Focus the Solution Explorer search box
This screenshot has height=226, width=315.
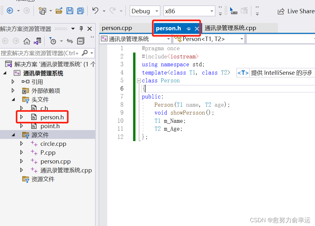(40, 53)
